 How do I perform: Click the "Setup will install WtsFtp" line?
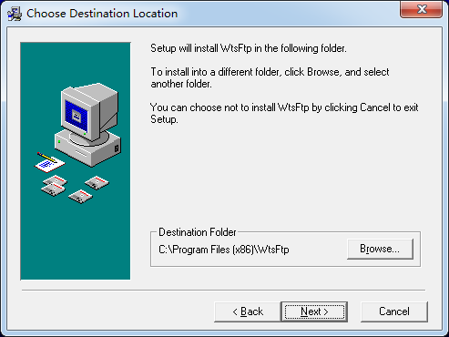point(249,48)
